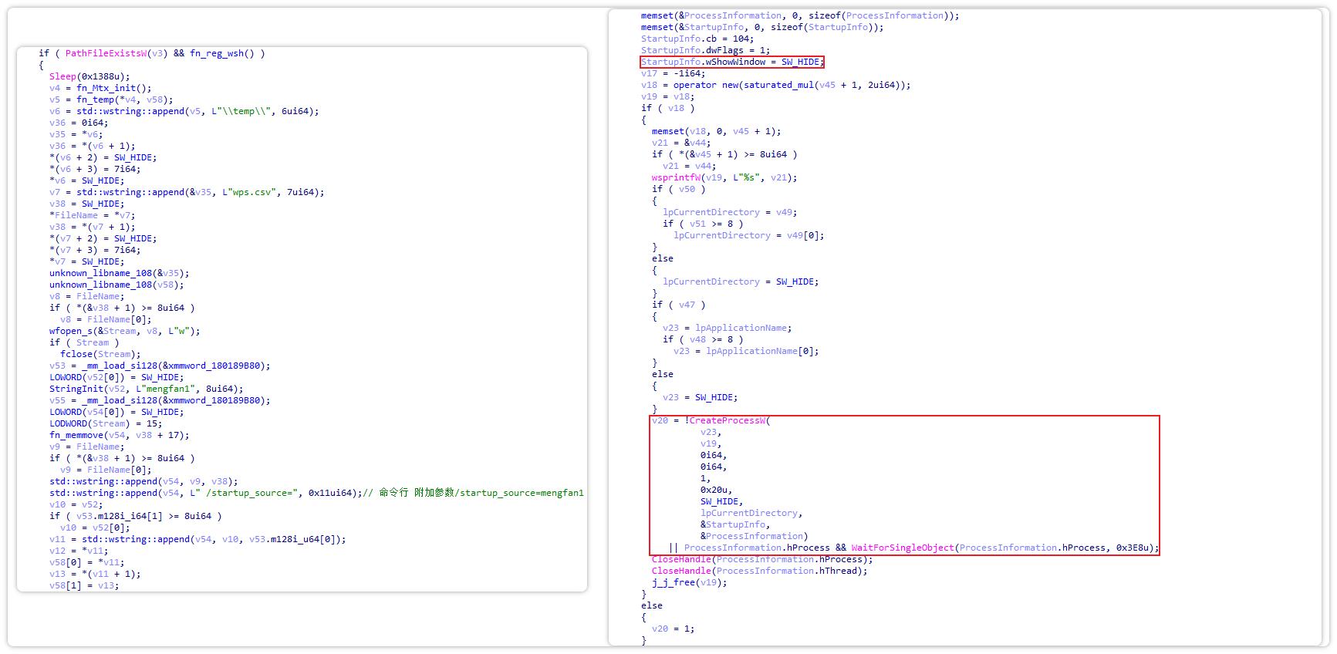Click the StringInit function call
Viewport: 1337px width, 654px height.
click(76, 389)
